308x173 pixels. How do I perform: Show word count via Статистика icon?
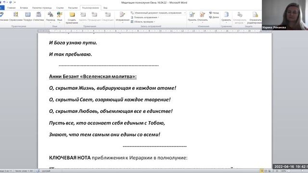[x=38, y=16]
